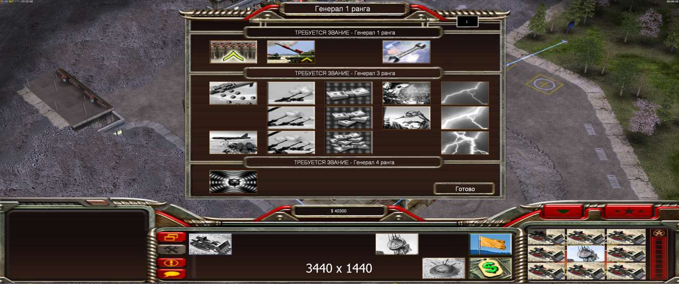Click the gray crossed-tools button
The height and width of the screenshot is (284, 679).
(171, 249)
